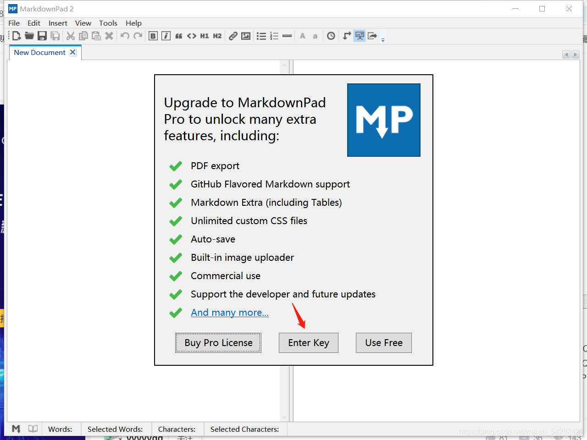
Task: Click the Buy Pro License button
Action: (218, 343)
